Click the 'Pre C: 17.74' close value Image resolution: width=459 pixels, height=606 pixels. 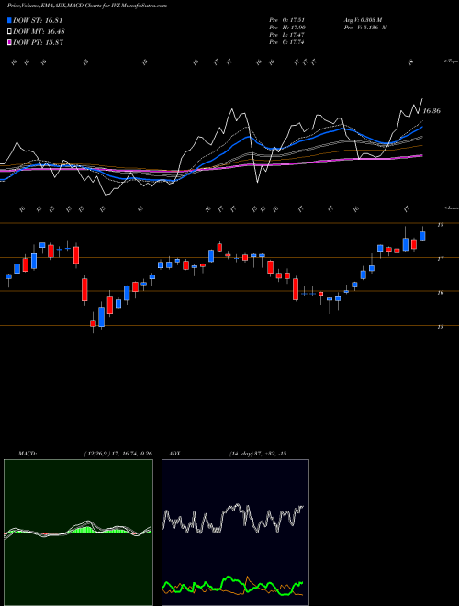[287, 42]
